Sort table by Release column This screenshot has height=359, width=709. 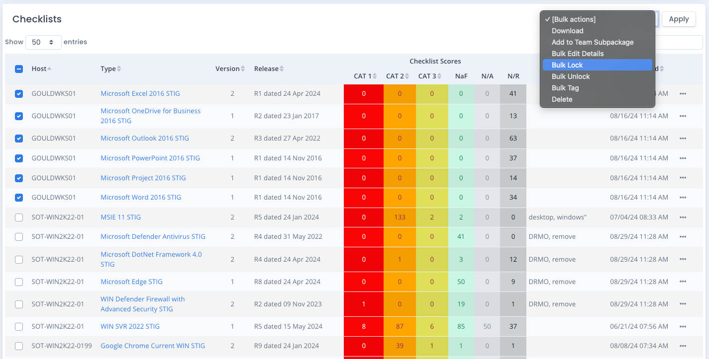[x=269, y=69]
